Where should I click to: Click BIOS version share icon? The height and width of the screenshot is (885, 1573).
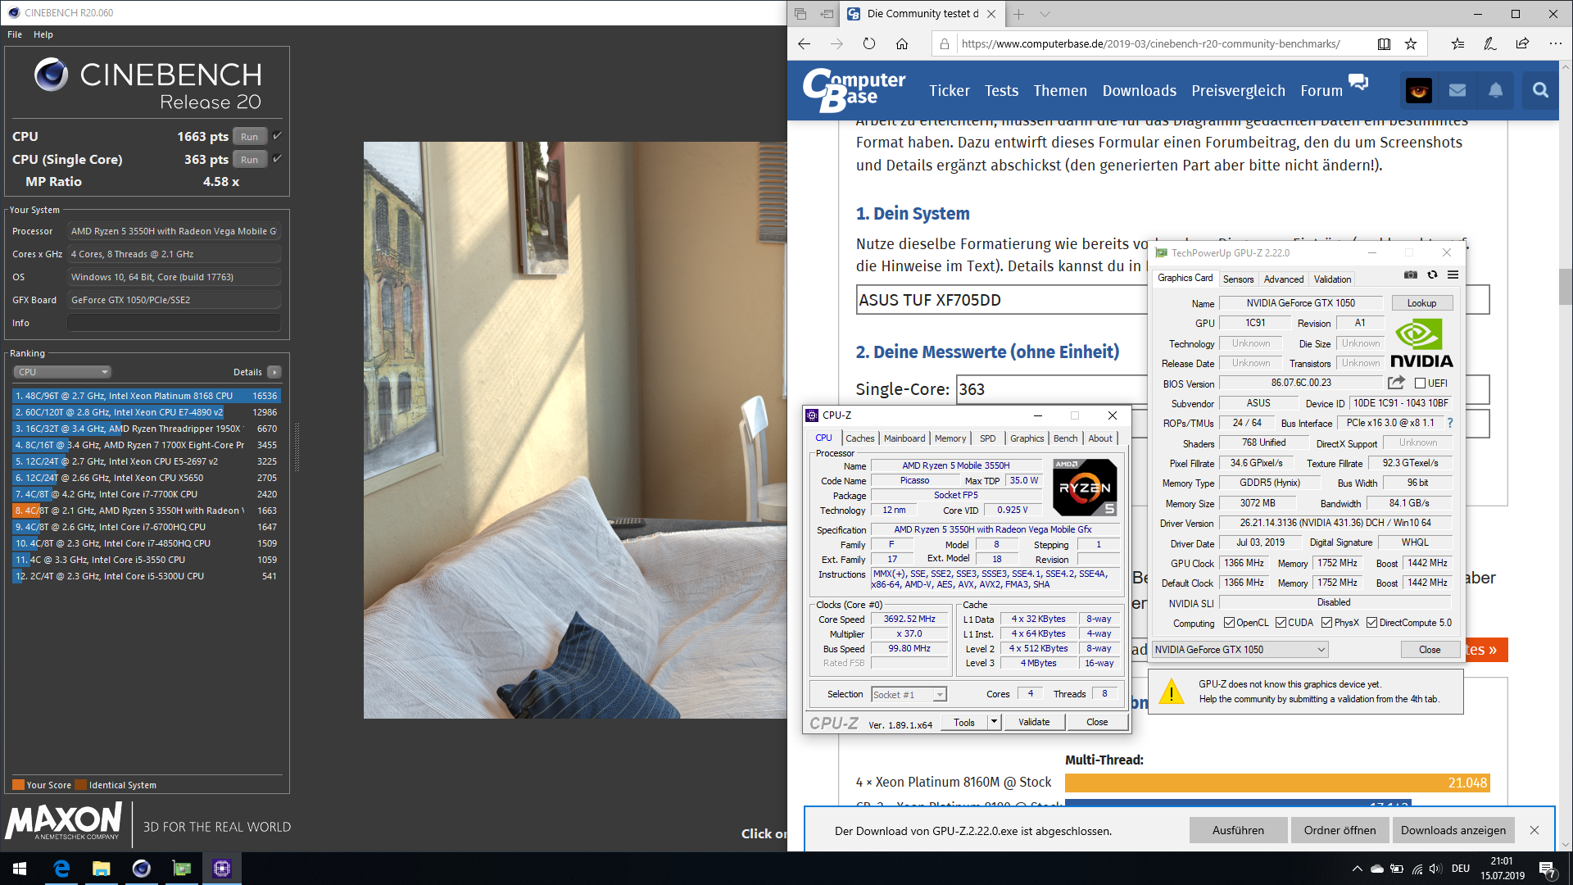pos(1396,383)
